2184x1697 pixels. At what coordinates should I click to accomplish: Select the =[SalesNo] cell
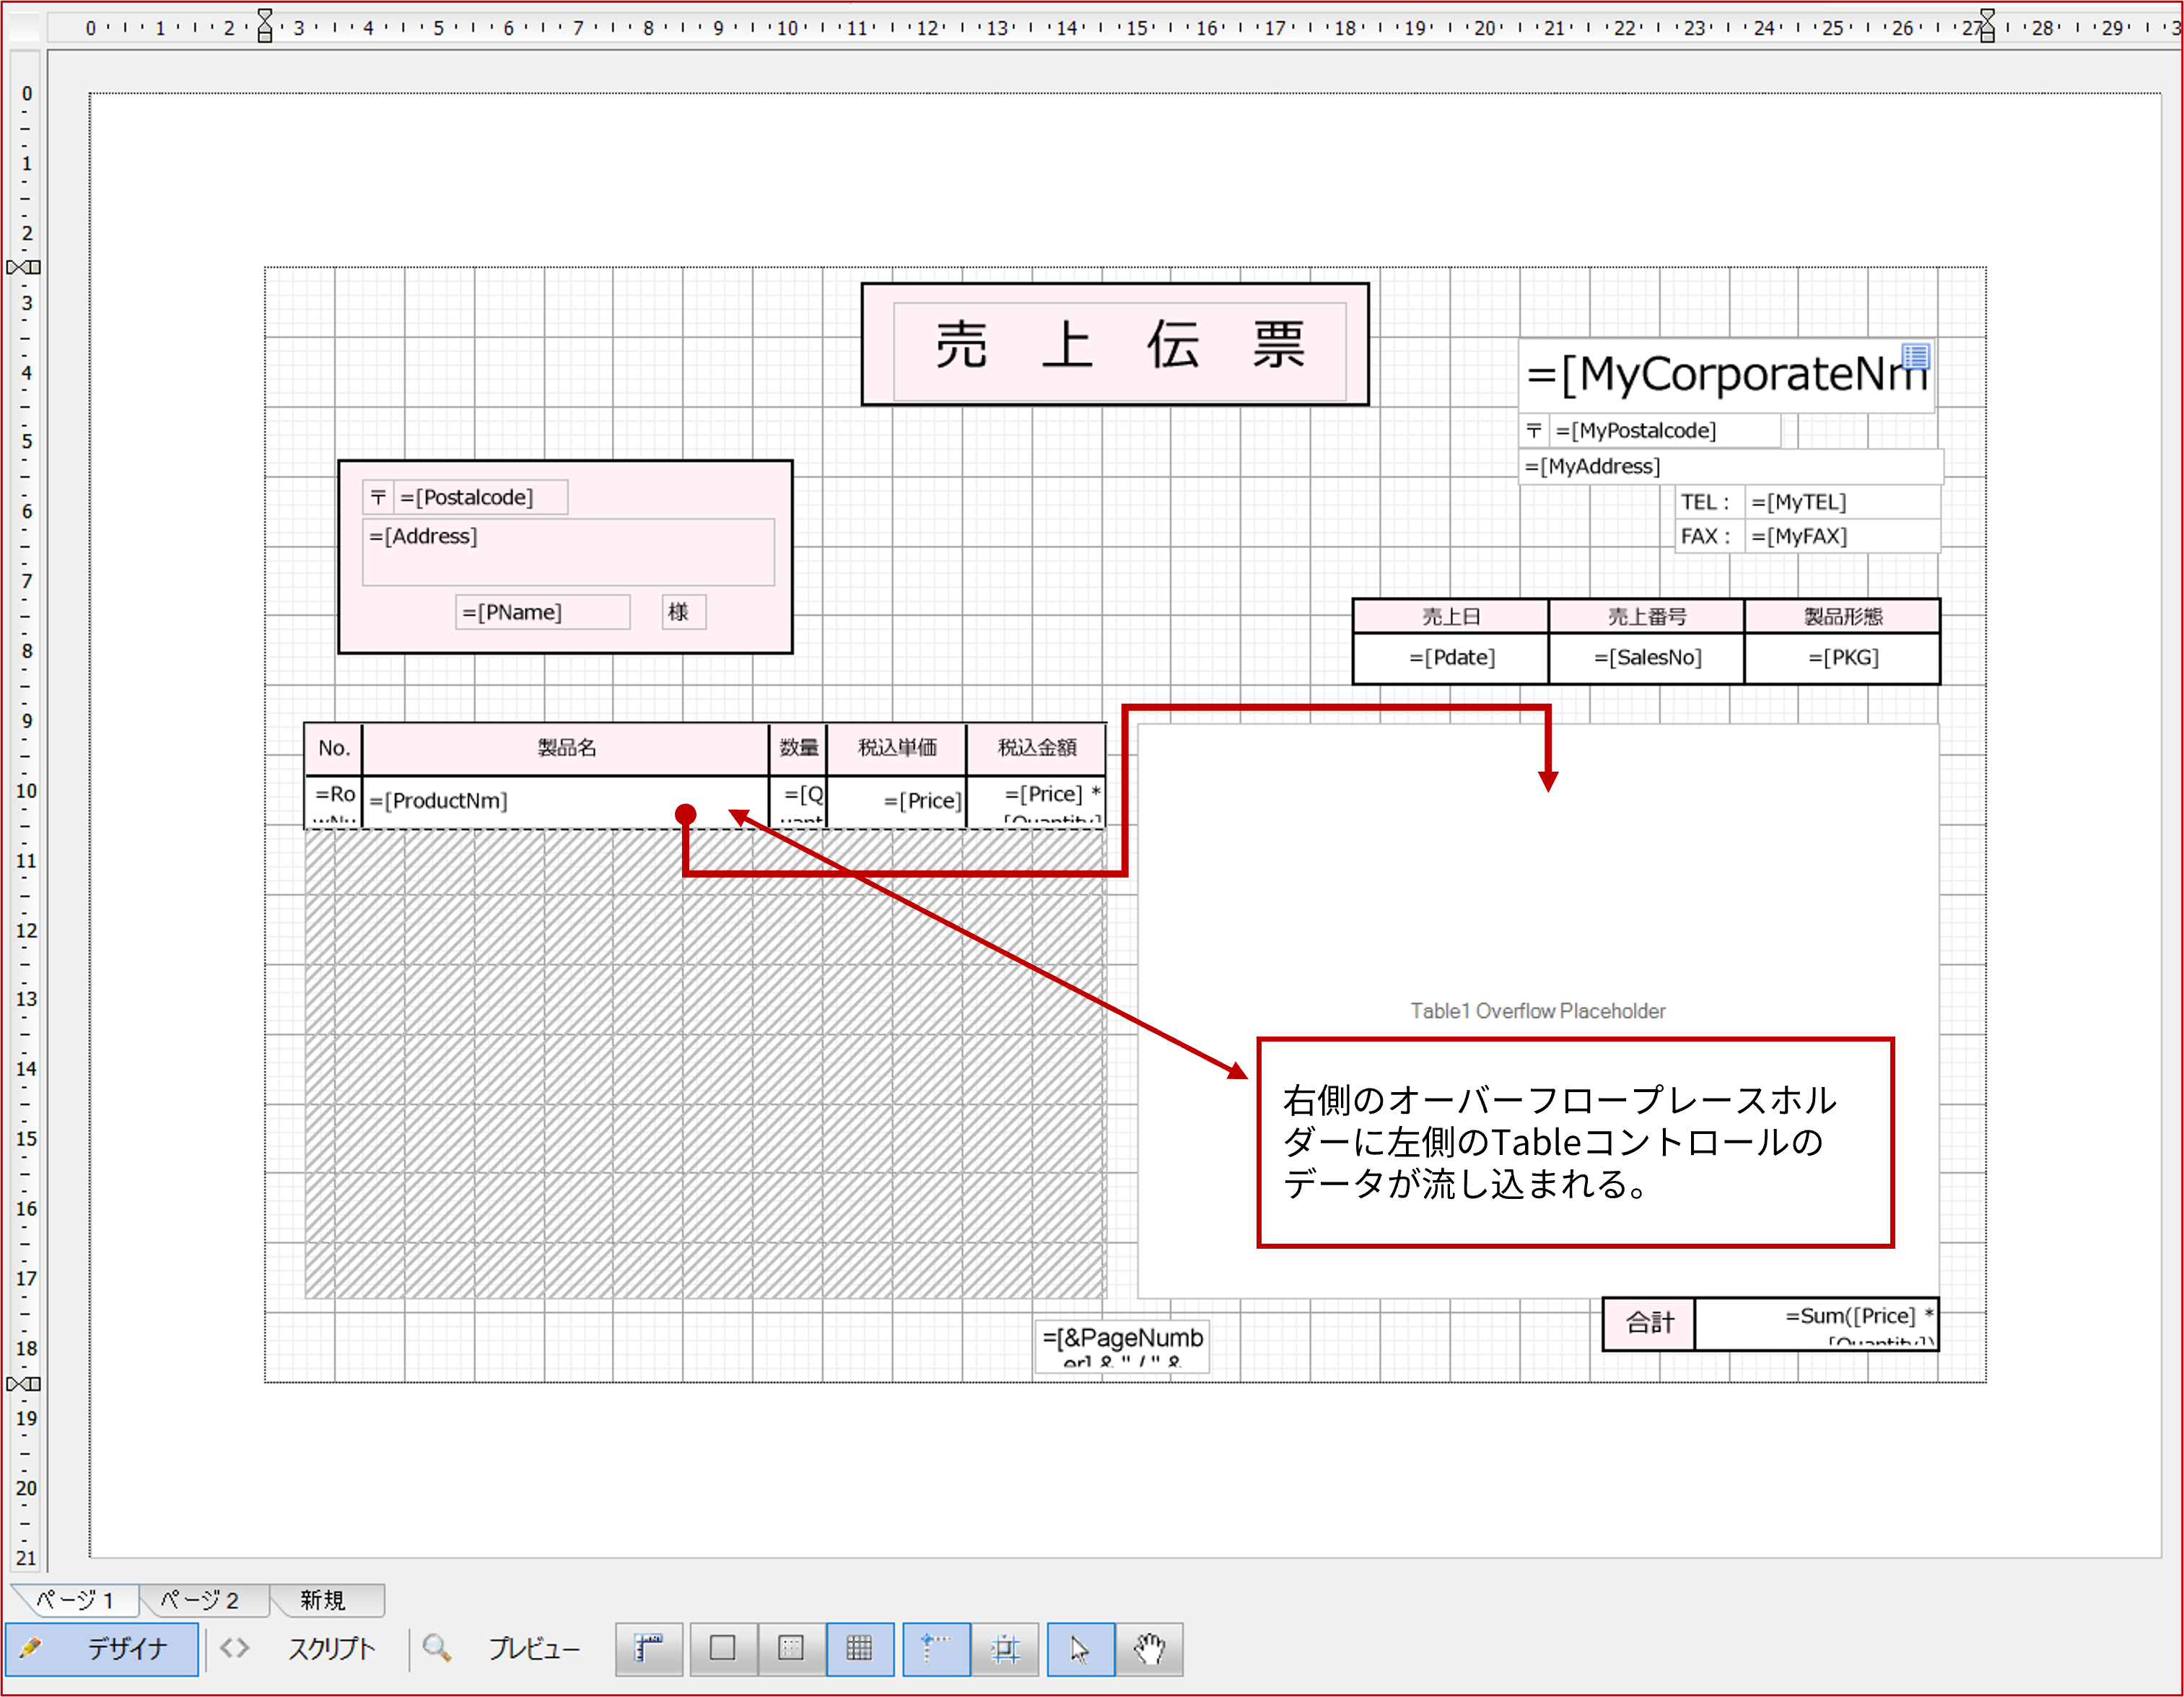[1646, 658]
